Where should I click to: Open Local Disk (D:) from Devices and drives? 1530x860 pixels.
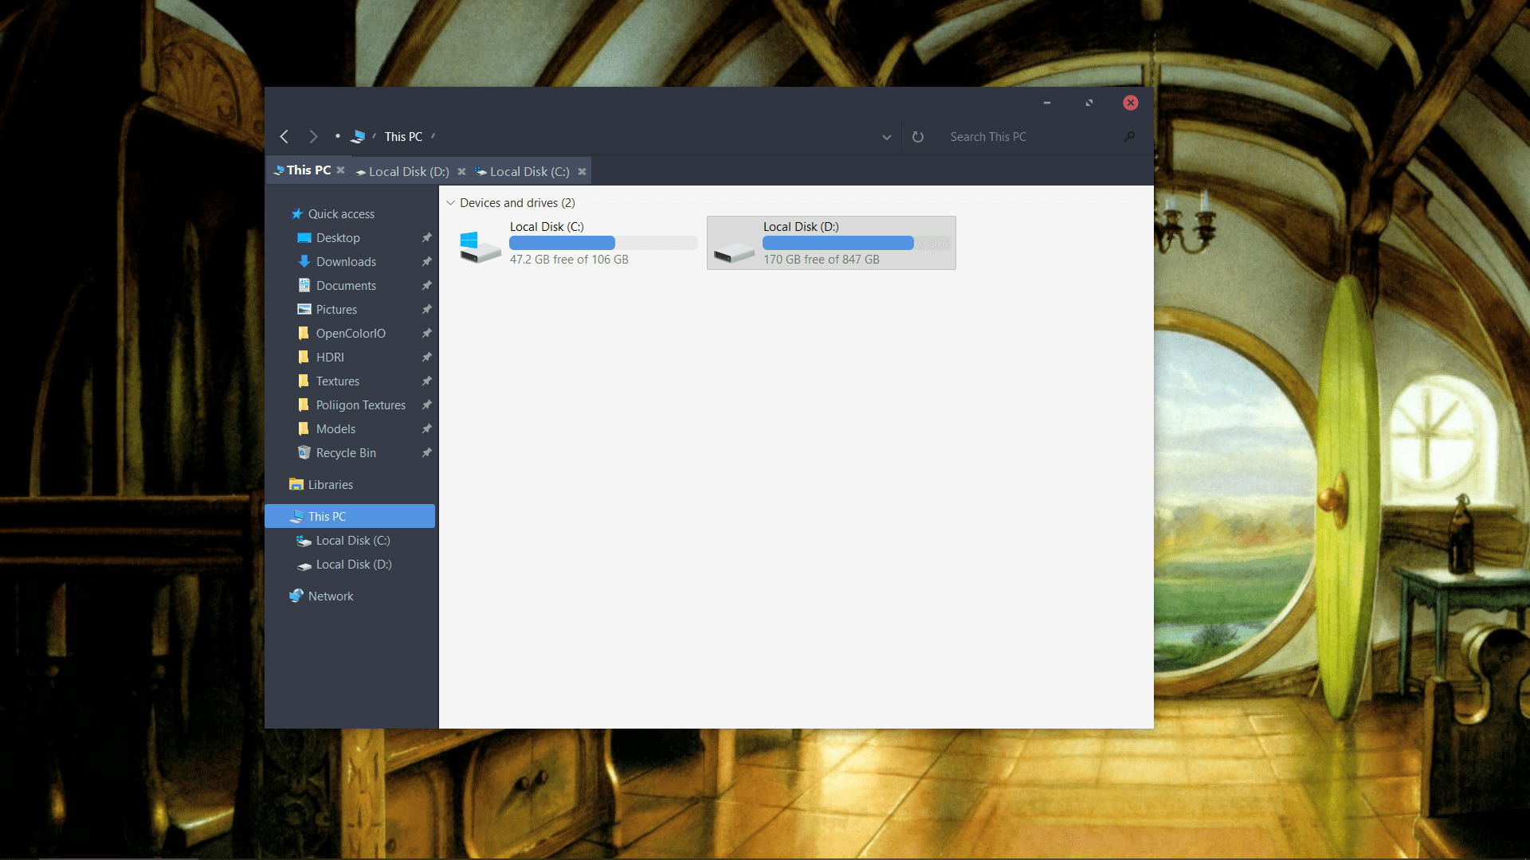[830, 243]
